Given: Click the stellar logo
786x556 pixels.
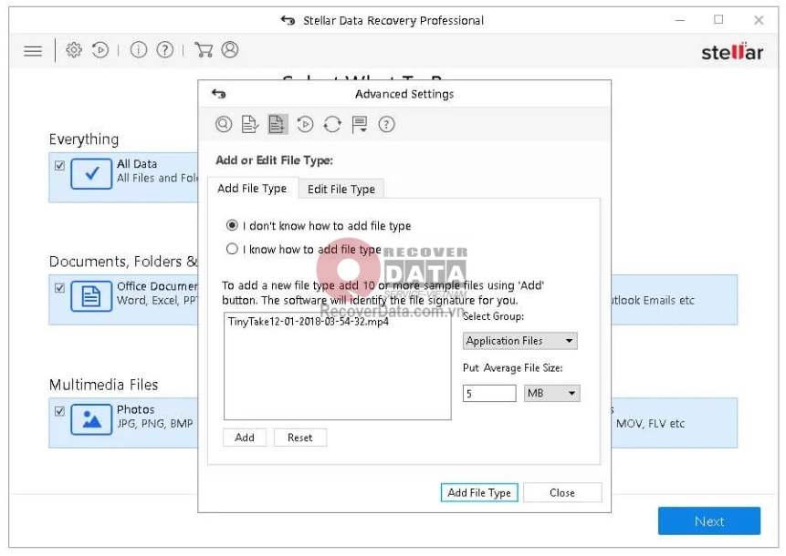Looking at the screenshot, I should tap(732, 52).
